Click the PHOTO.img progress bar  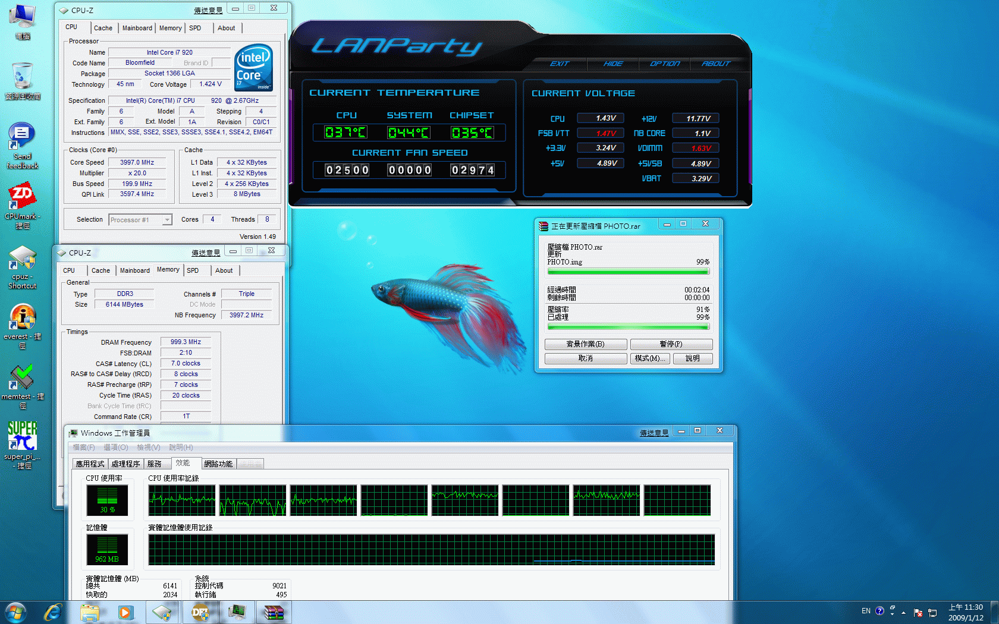pos(629,272)
